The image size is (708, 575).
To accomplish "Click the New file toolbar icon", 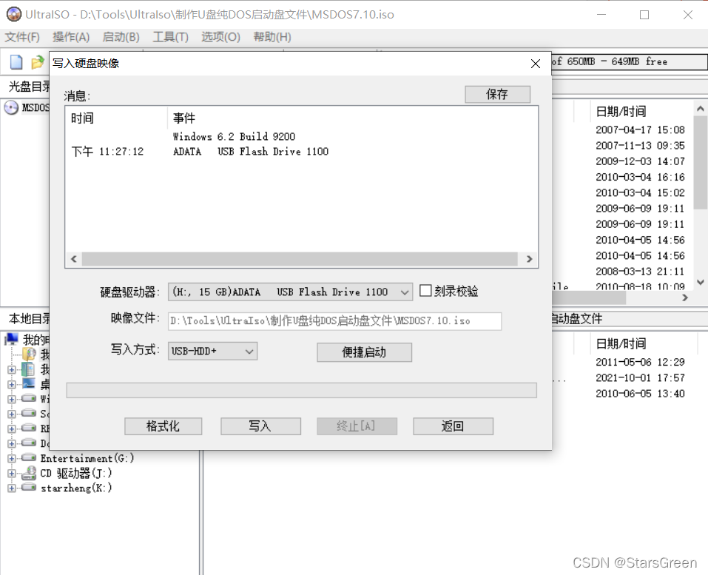I will (x=16, y=62).
